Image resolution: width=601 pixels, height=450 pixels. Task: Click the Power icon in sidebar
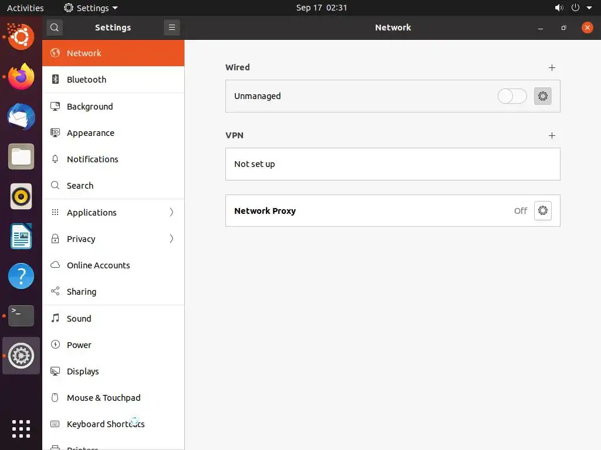55,345
